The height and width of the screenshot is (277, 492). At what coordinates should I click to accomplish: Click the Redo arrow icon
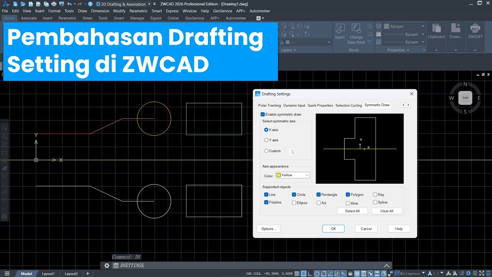tap(80, 4)
